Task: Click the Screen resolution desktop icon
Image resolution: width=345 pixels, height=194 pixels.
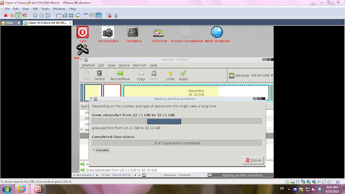Action: pyautogui.click(x=186, y=32)
